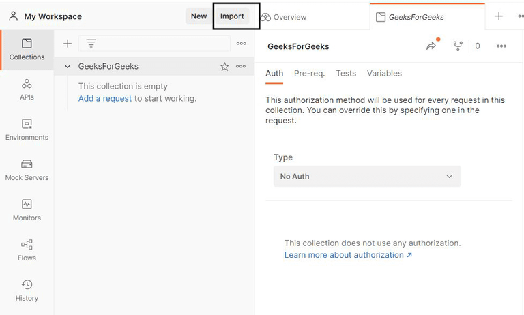The width and height of the screenshot is (524, 315).
Task: Show the Monitors panel
Action: point(27,210)
